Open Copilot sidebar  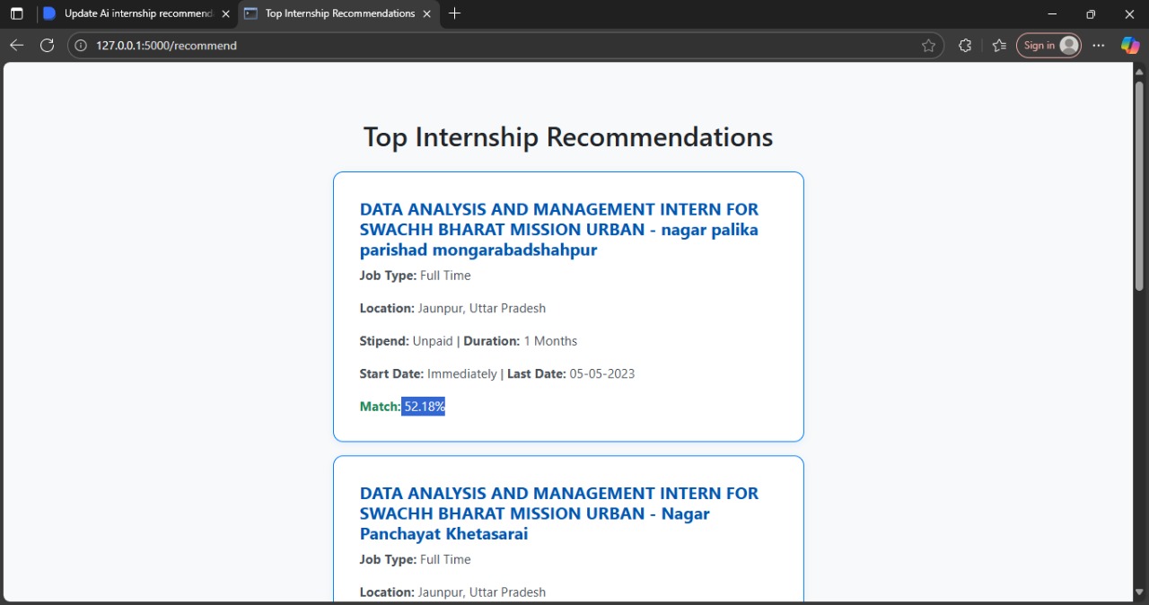(x=1130, y=46)
